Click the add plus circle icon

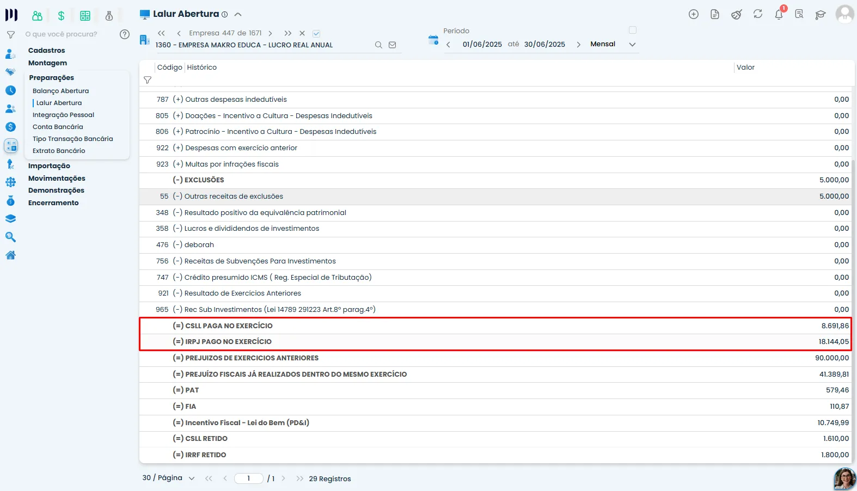pyautogui.click(x=694, y=14)
